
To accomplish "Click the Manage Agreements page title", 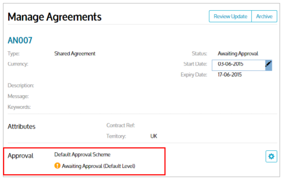I will point(55,17).
